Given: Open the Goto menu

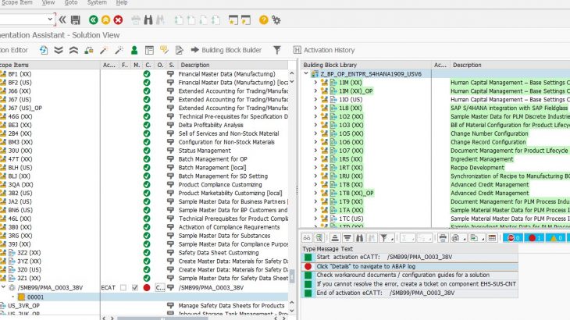Looking at the screenshot, I should point(71,2).
